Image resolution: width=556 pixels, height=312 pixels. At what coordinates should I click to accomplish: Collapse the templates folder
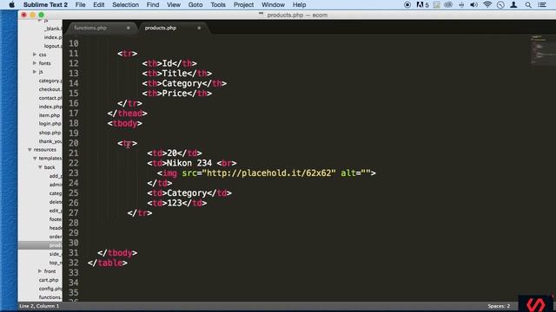(x=35, y=159)
